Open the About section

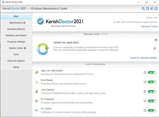(16, 67)
